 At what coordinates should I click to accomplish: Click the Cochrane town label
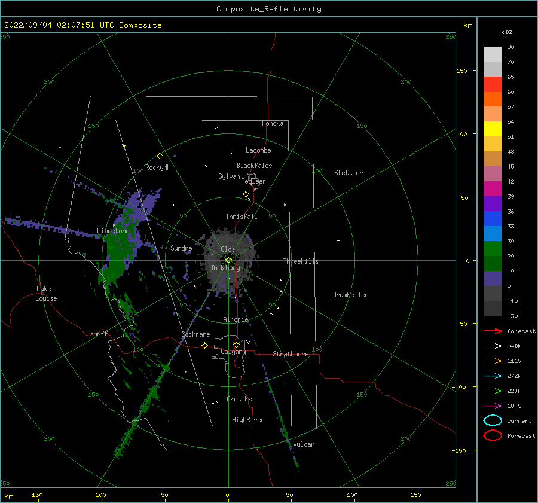(x=195, y=334)
